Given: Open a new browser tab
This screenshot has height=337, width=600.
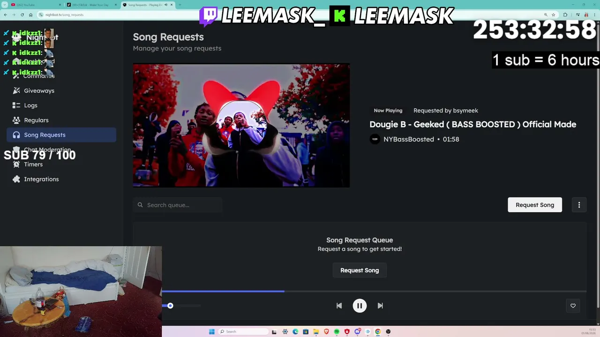Looking at the screenshot, I should click(180, 5).
